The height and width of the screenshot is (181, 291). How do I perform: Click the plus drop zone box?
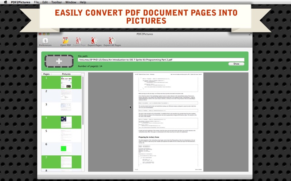click(x=59, y=61)
